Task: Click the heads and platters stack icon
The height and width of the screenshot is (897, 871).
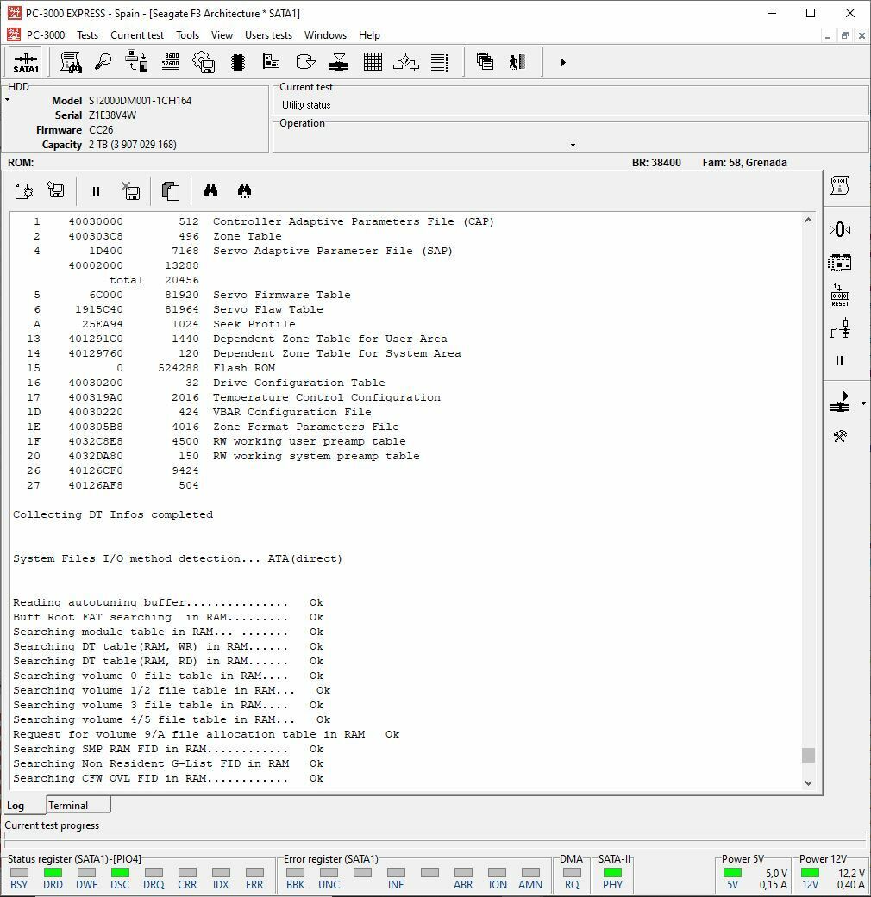Action: [339, 62]
